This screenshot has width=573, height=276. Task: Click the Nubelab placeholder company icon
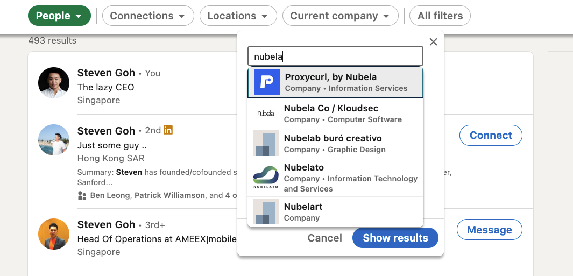click(x=266, y=143)
